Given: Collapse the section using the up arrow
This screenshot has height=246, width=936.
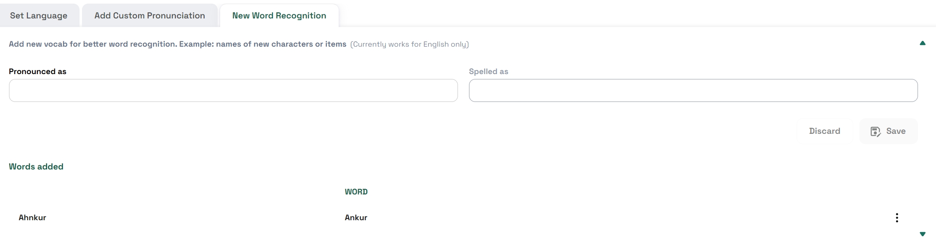Looking at the screenshot, I should tap(922, 43).
